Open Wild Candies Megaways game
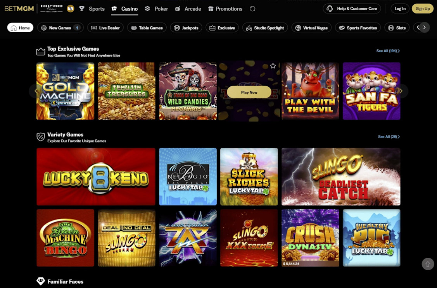This screenshot has width=437, height=288. (x=188, y=91)
